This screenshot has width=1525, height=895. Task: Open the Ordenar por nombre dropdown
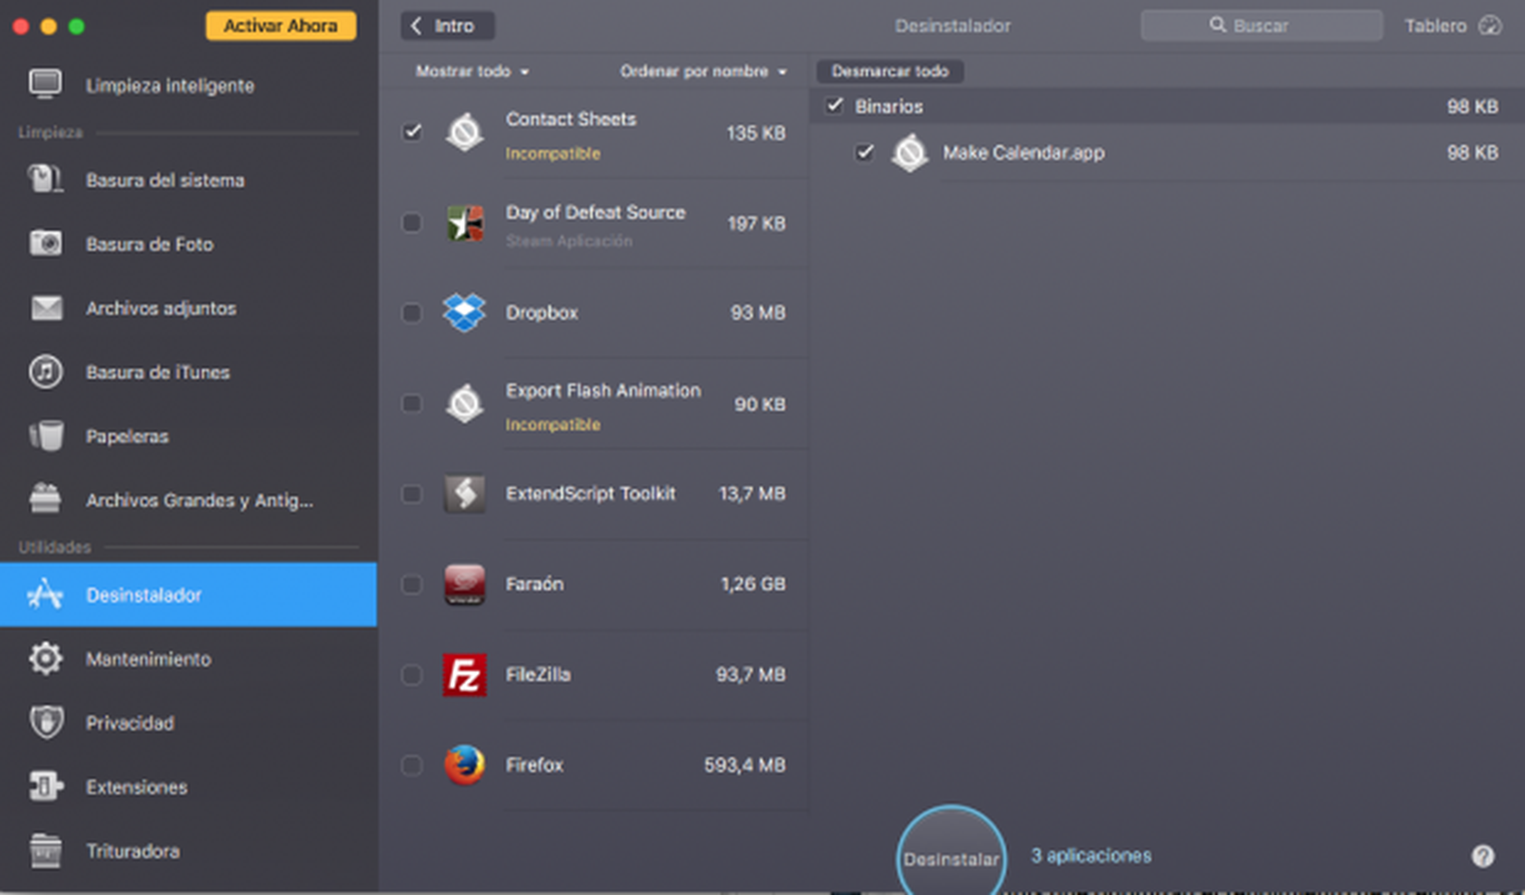click(x=703, y=71)
